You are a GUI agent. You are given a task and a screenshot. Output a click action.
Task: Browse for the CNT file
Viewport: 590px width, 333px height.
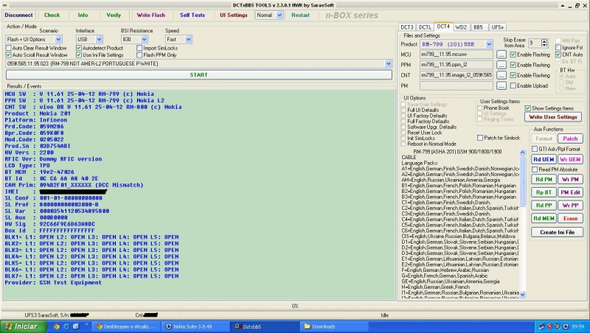tap(501, 76)
